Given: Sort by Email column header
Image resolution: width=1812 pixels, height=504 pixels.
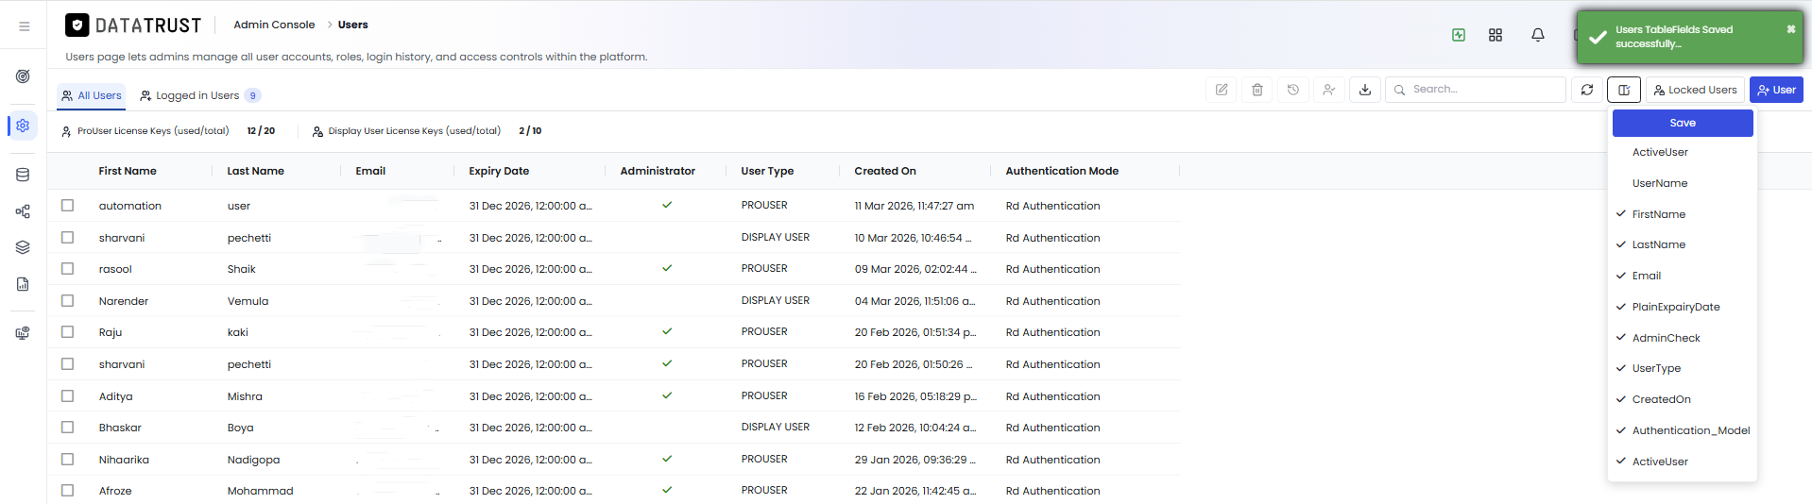Looking at the screenshot, I should click(x=370, y=171).
